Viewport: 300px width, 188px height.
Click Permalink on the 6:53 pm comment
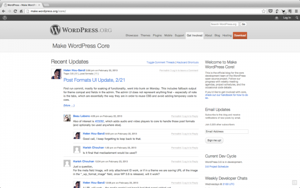(176, 134)
